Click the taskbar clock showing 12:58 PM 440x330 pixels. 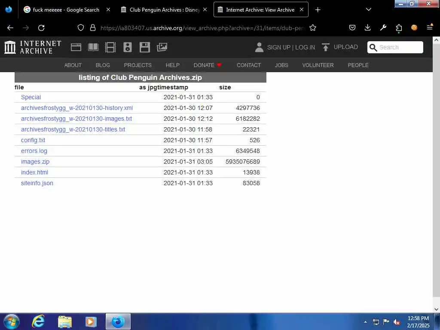coord(418,322)
